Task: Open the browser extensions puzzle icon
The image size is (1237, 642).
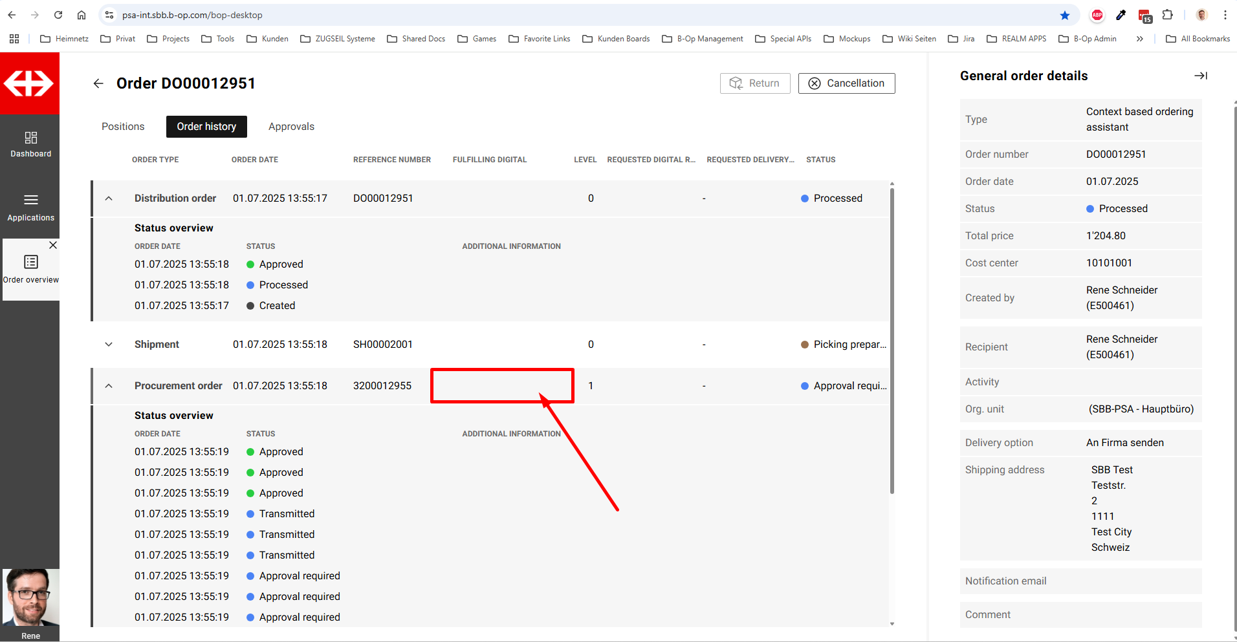Action: (x=1167, y=15)
